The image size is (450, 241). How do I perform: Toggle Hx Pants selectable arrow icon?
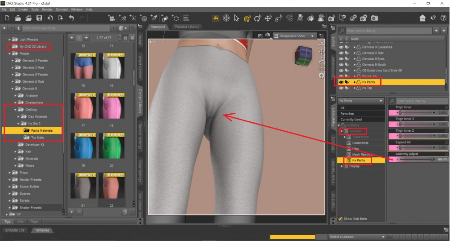[347, 82]
